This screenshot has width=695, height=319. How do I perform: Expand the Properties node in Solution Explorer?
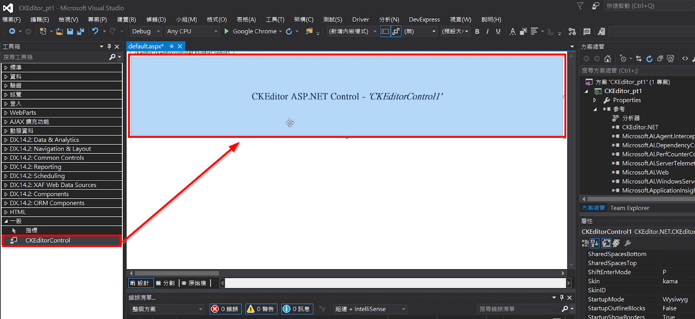point(595,100)
